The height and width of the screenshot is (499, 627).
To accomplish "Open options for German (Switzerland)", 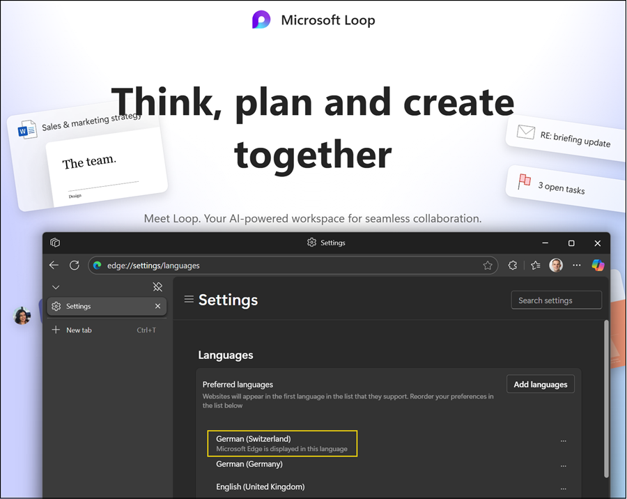I will pyautogui.click(x=564, y=441).
